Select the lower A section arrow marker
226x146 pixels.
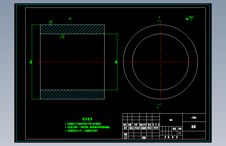[x=159, y=105]
